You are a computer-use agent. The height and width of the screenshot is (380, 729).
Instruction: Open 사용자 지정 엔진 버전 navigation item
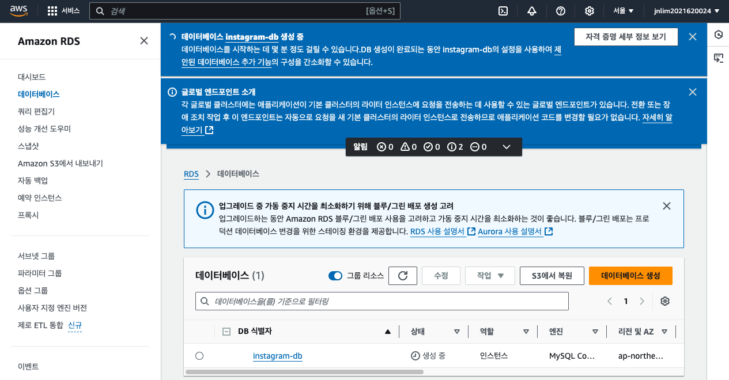coord(52,307)
